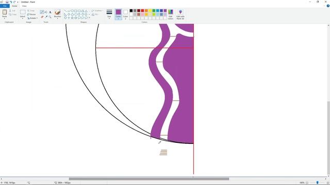Open the Select dropdown arrow

tap(23, 18)
